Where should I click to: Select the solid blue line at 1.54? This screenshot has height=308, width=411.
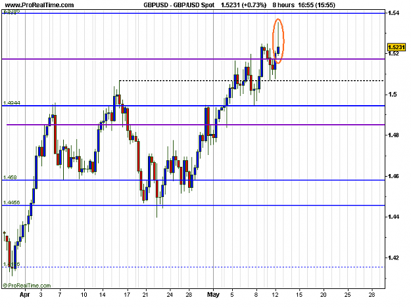coord(193,13)
